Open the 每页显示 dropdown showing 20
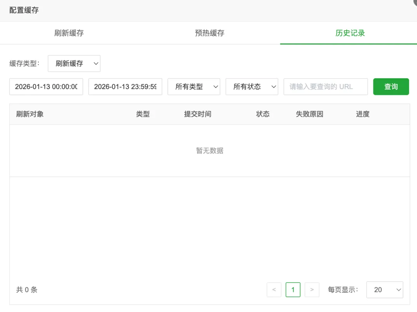The height and width of the screenshot is (312, 417). (x=385, y=290)
